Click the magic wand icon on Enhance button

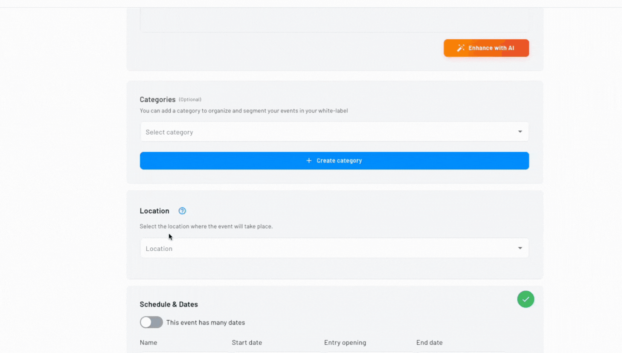461,48
